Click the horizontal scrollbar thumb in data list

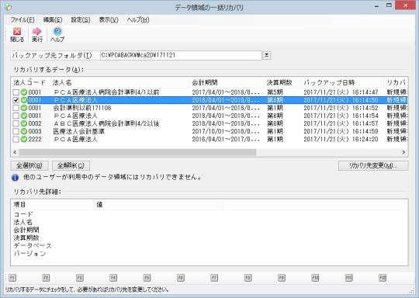137,152
